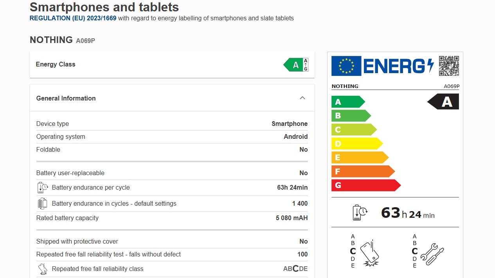Click the 63h 24min endurance value on label
Image resolution: width=495 pixels, height=278 pixels.
tap(407, 213)
